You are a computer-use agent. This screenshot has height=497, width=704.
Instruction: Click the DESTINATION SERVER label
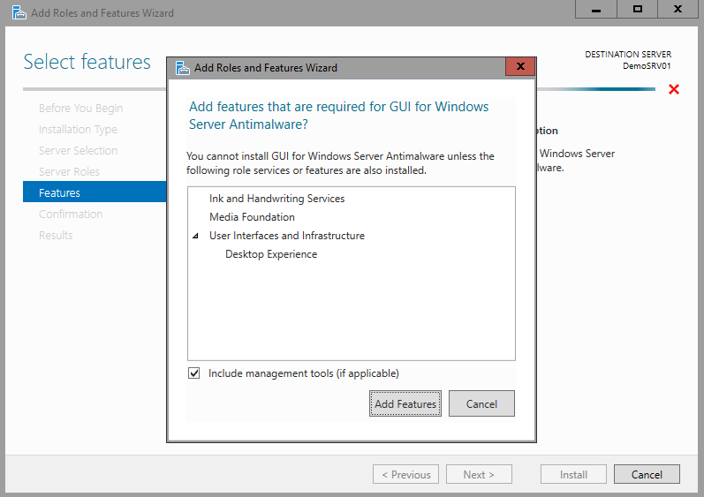[628, 54]
